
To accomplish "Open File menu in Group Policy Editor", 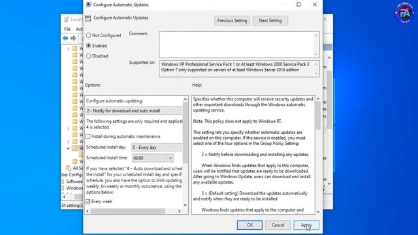I will 67,29.
